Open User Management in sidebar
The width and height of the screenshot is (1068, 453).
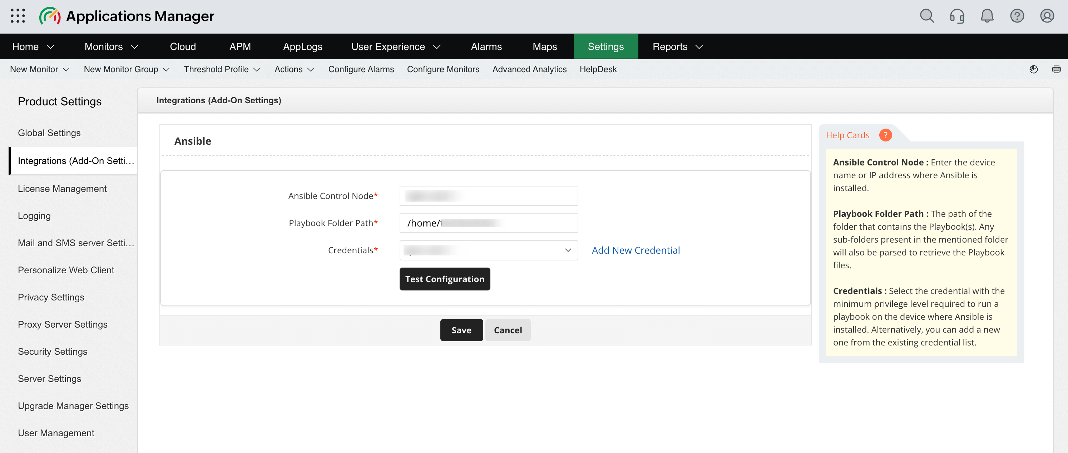56,433
